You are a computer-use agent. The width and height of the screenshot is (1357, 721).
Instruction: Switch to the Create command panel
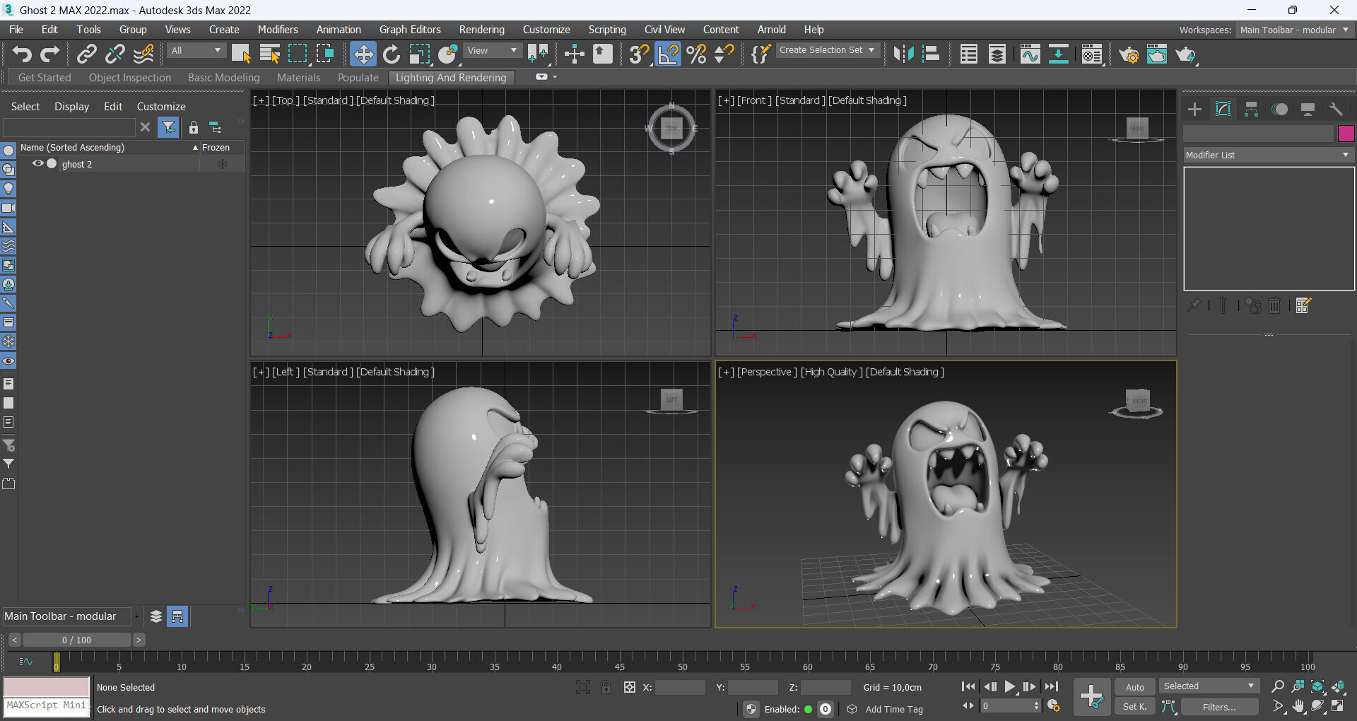pos(1194,109)
